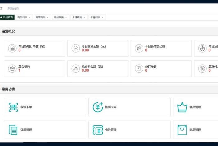The image size is (218, 146).
Task: Click the 总交易金额 value 0.00
Action: (85, 71)
